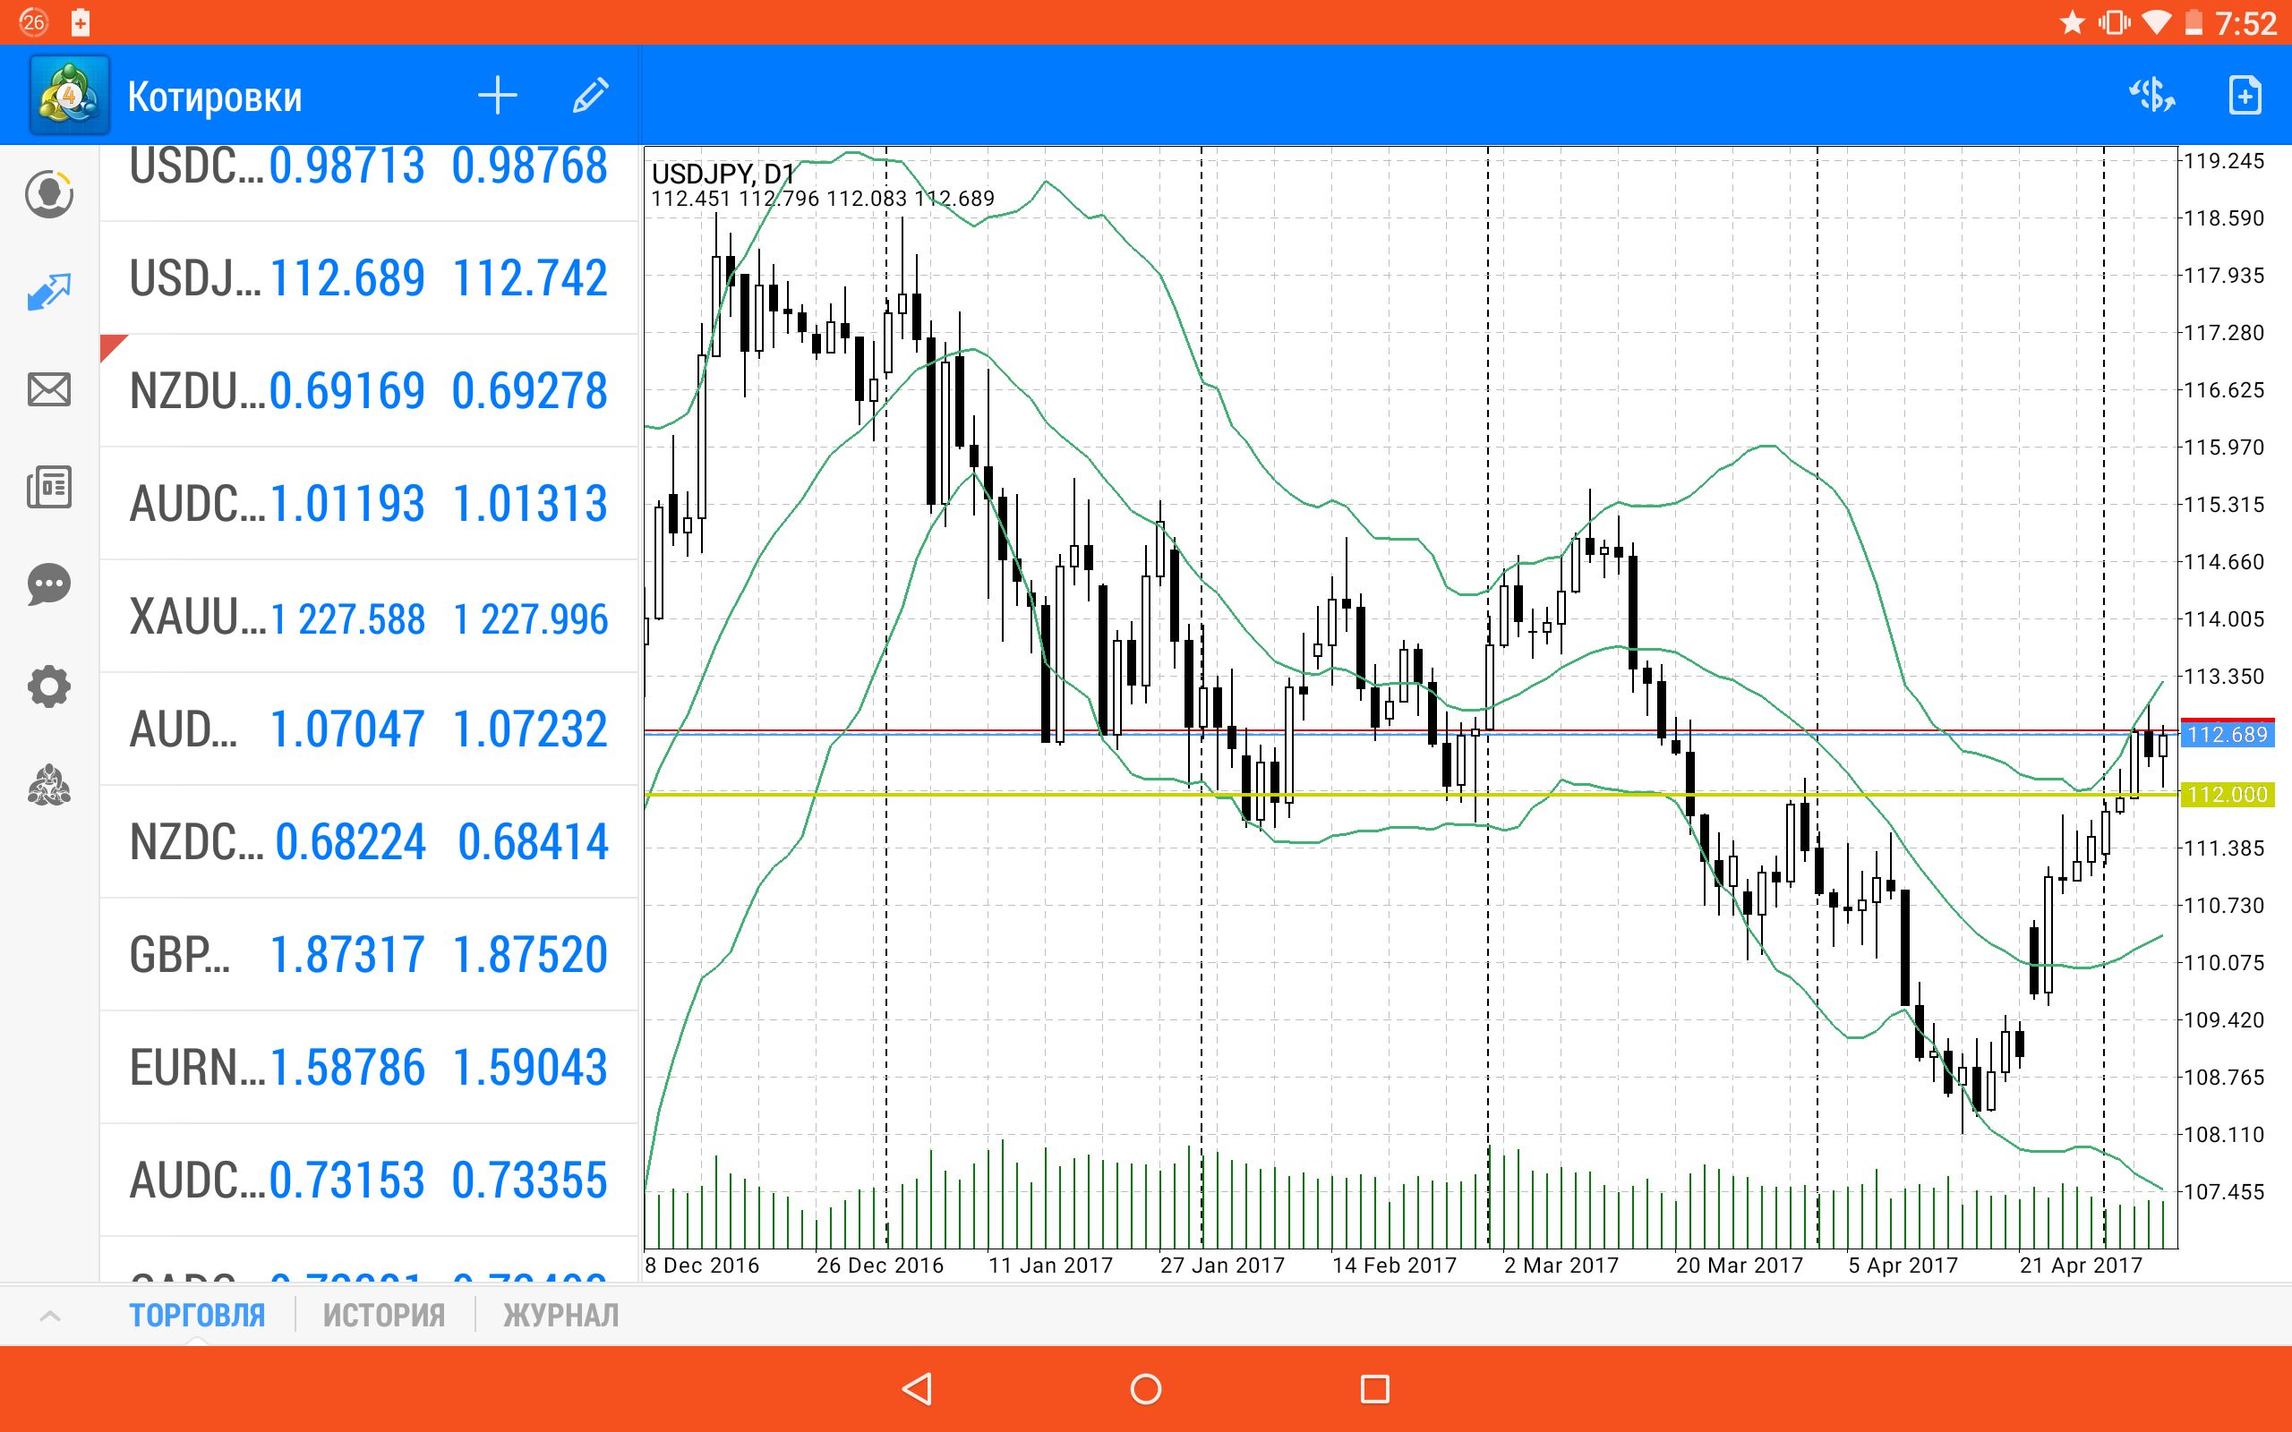The image size is (2292, 1432).
Task: Select the USDJ... 112.689 quote row
Action: pyautogui.click(x=370, y=278)
